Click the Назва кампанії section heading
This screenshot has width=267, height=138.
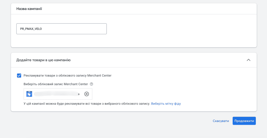[x=29, y=9]
